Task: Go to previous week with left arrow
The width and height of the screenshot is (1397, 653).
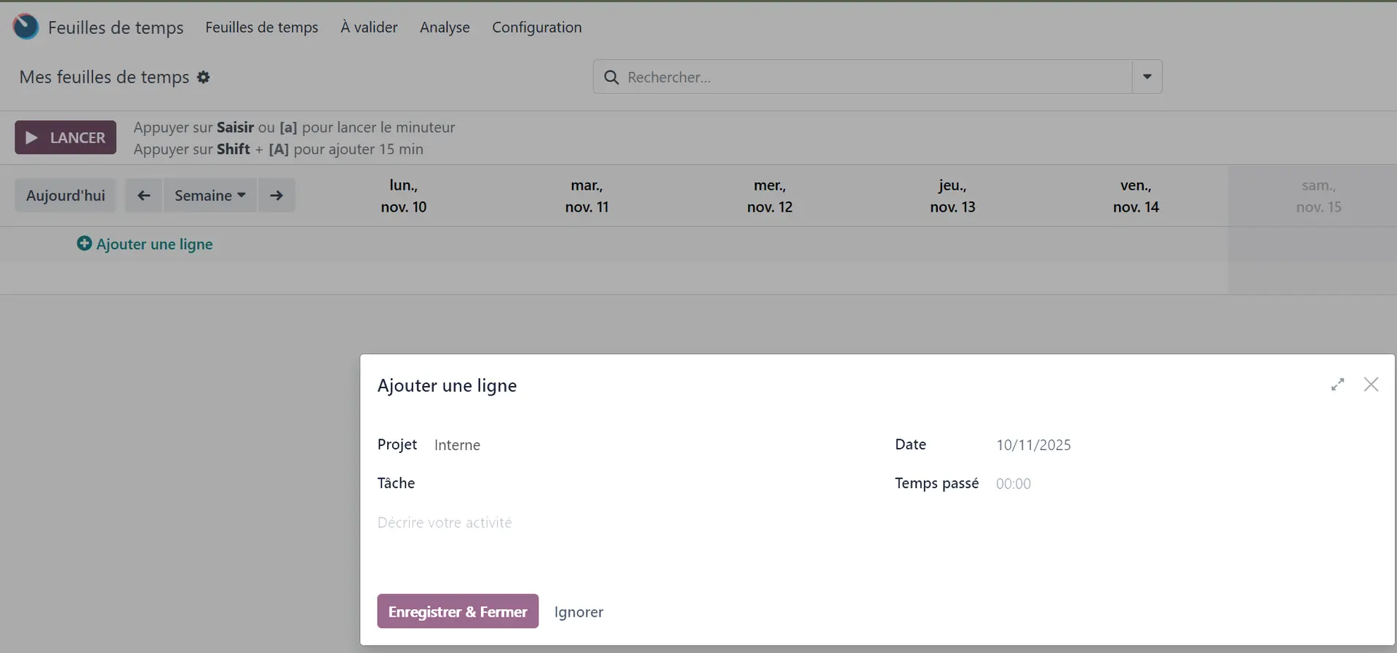Action: point(143,196)
